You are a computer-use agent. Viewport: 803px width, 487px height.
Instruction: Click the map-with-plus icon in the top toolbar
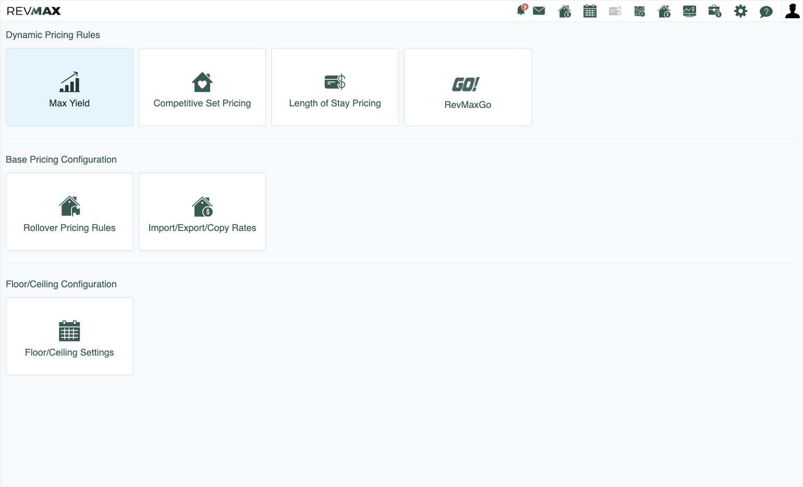[640, 11]
